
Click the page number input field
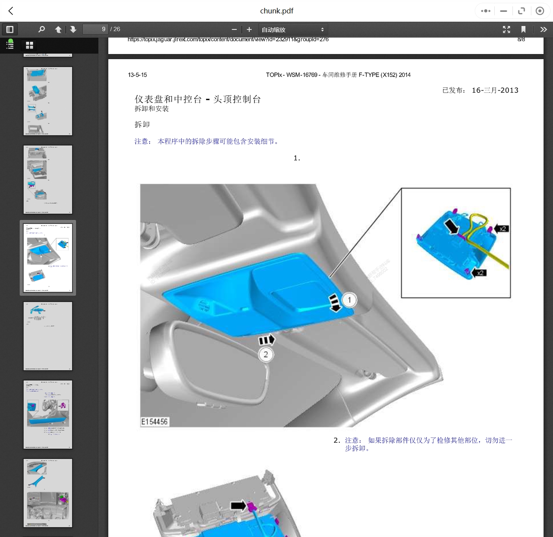(95, 29)
